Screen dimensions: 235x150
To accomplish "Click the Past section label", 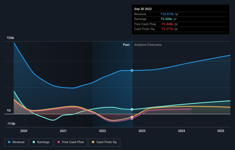I will pos(126,45).
